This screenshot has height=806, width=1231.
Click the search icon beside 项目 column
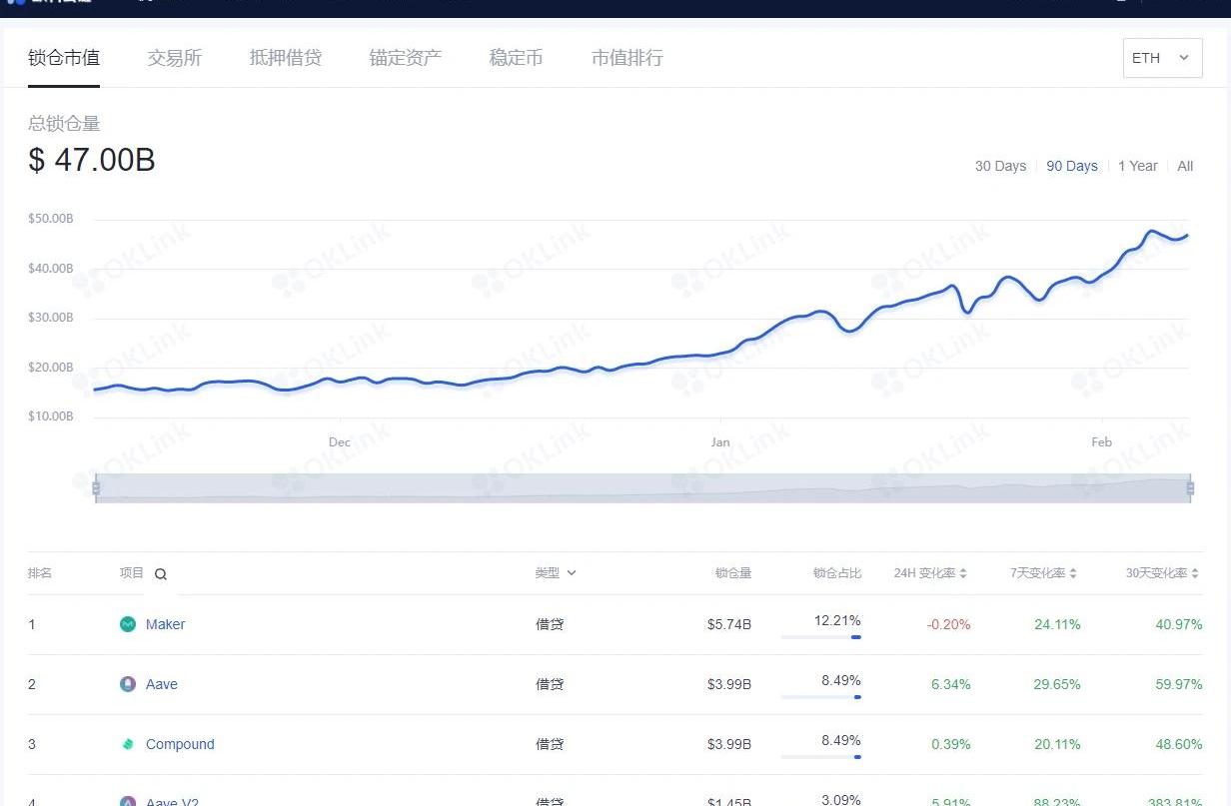pyautogui.click(x=161, y=574)
